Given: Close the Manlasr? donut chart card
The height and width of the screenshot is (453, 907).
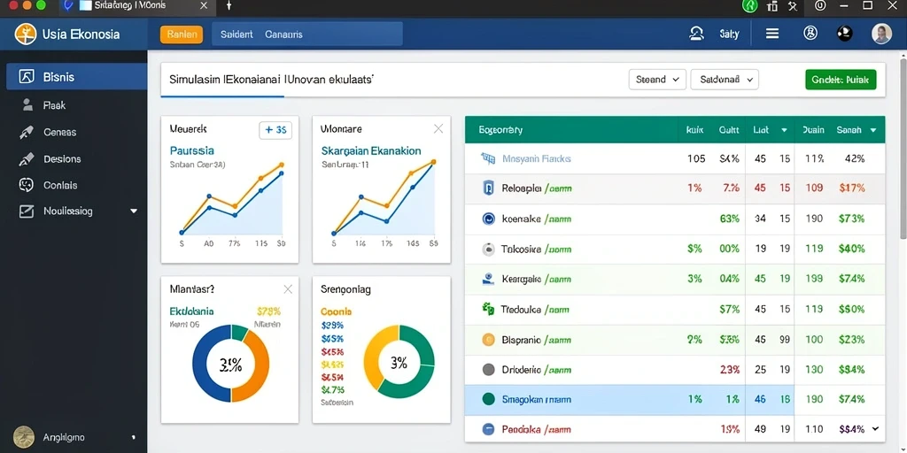Looking at the screenshot, I should [288, 289].
